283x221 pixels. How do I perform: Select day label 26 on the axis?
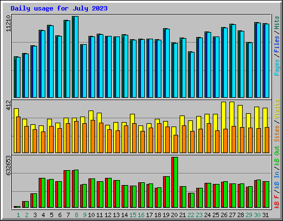click(x=224, y=215)
